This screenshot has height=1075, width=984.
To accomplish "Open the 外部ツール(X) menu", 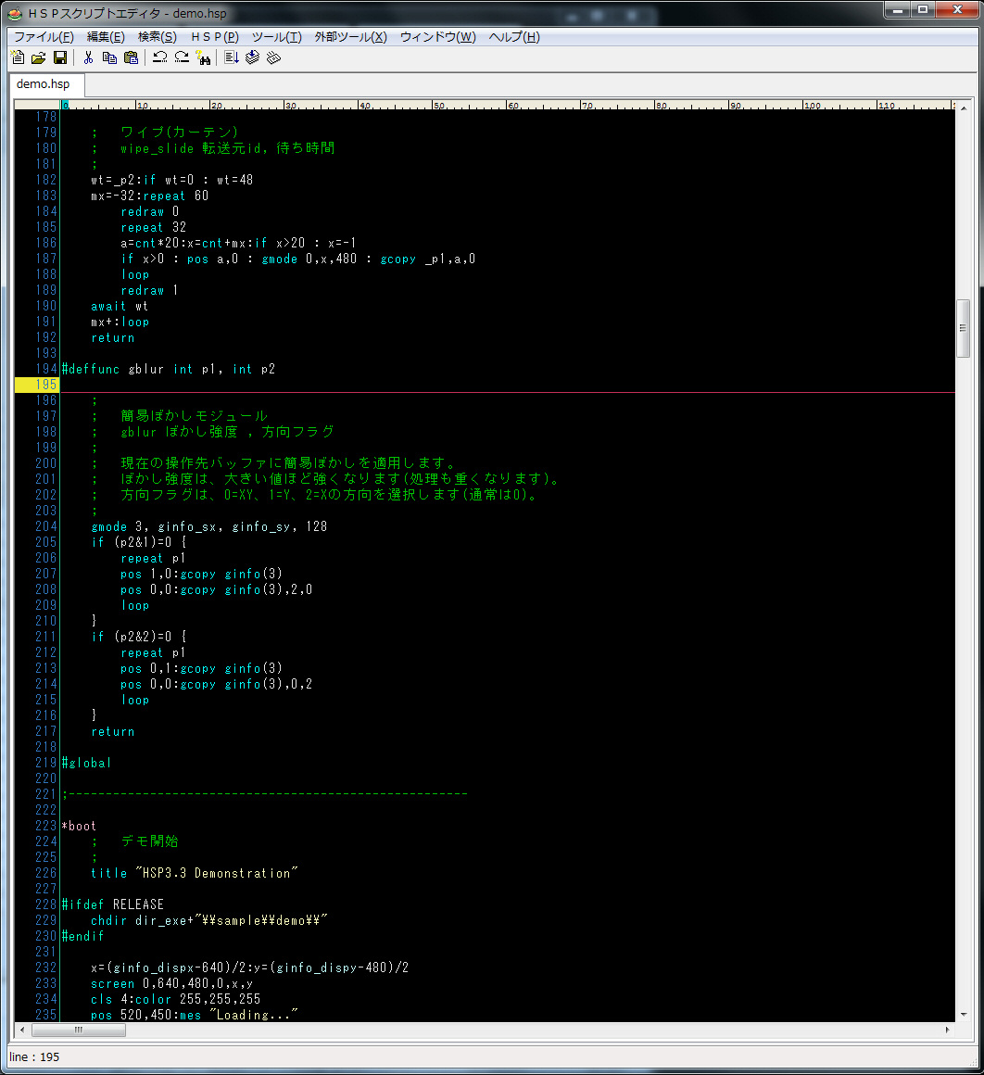I will click(x=351, y=37).
